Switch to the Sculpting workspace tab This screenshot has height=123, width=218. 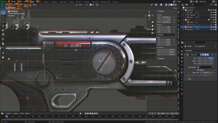tap(46, 2)
